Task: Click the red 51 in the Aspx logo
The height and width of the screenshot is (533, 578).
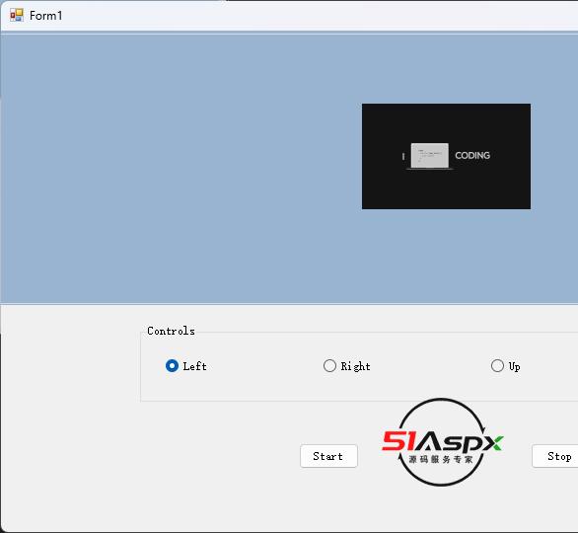Action: [x=399, y=441]
